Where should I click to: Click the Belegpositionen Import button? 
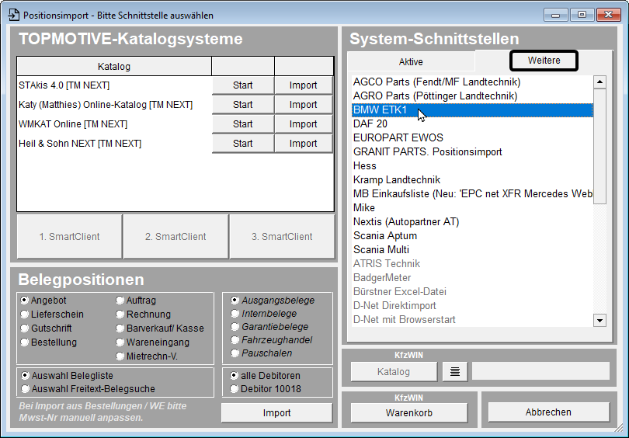[276, 412]
